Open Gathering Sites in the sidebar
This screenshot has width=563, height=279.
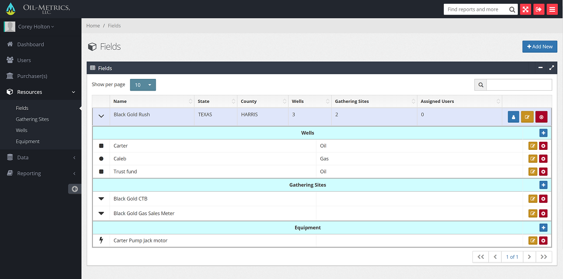pos(32,119)
